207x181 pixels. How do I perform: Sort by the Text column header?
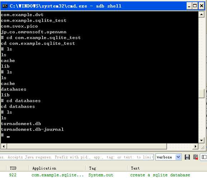pos(135,168)
